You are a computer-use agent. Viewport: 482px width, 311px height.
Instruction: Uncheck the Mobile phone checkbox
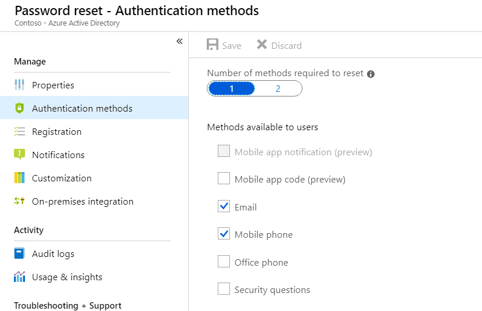(x=224, y=234)
